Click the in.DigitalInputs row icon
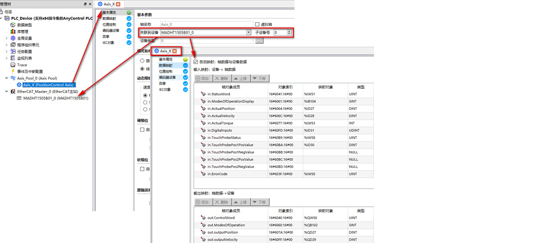Screen dimensions: 554x243 [x=203, y=131]
